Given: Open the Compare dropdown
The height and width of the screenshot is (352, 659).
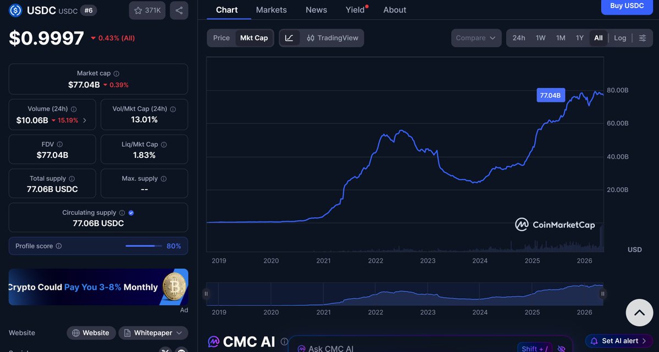Looking at the screenshot, I should coord(476,38).
